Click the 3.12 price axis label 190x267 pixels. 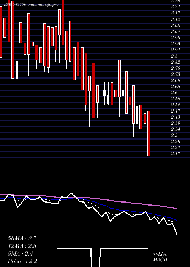176,19
